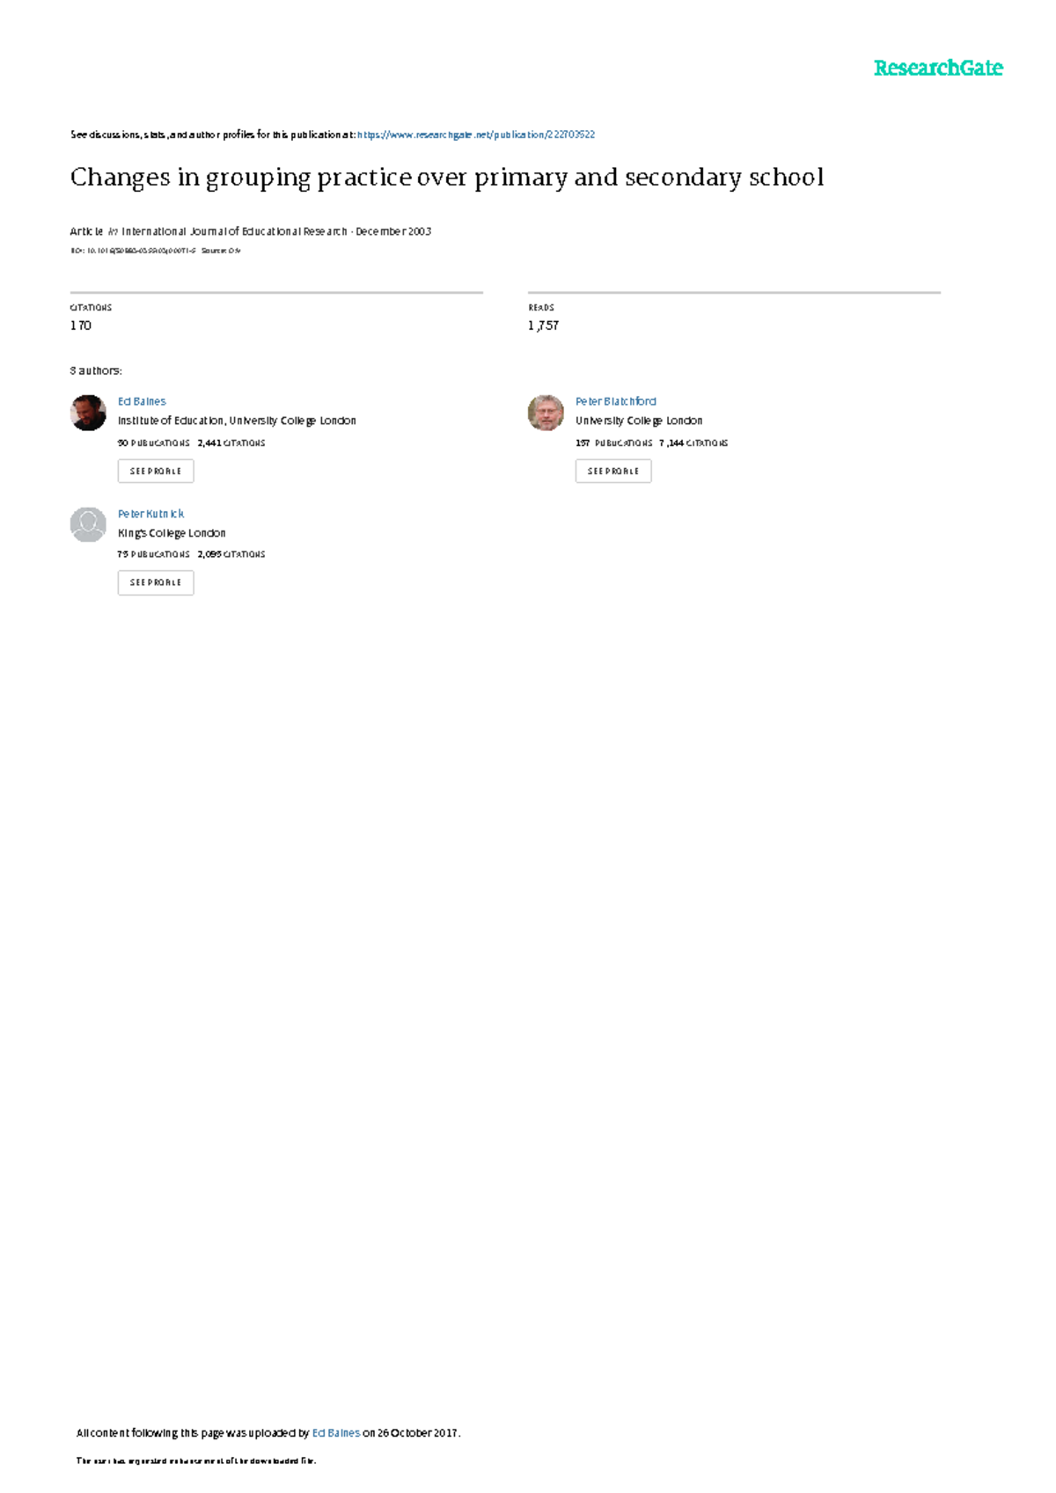1056x1493 pixels.
Task: Open the researchgate.net publication URL
Action: click(x=476, y=135)
